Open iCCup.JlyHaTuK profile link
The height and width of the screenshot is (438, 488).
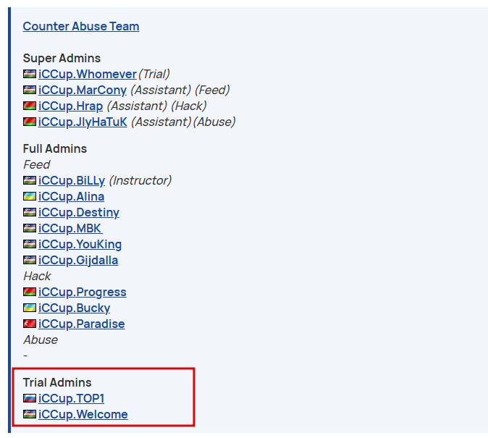[83, 122]
